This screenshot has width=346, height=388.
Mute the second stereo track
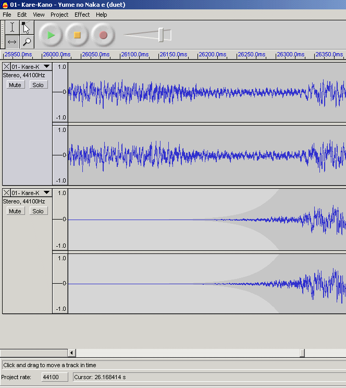(15, 211)
